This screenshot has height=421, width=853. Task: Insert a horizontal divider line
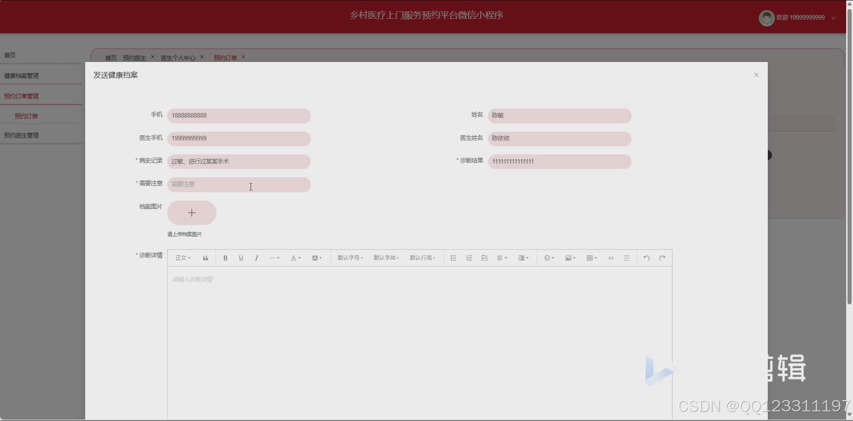[x=627, y=258]
